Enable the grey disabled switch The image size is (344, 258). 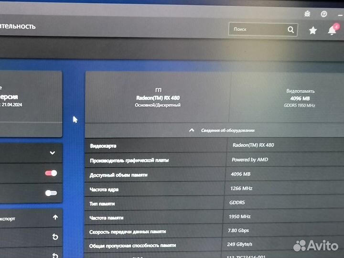pyautogui.click(x=51, y=193)
